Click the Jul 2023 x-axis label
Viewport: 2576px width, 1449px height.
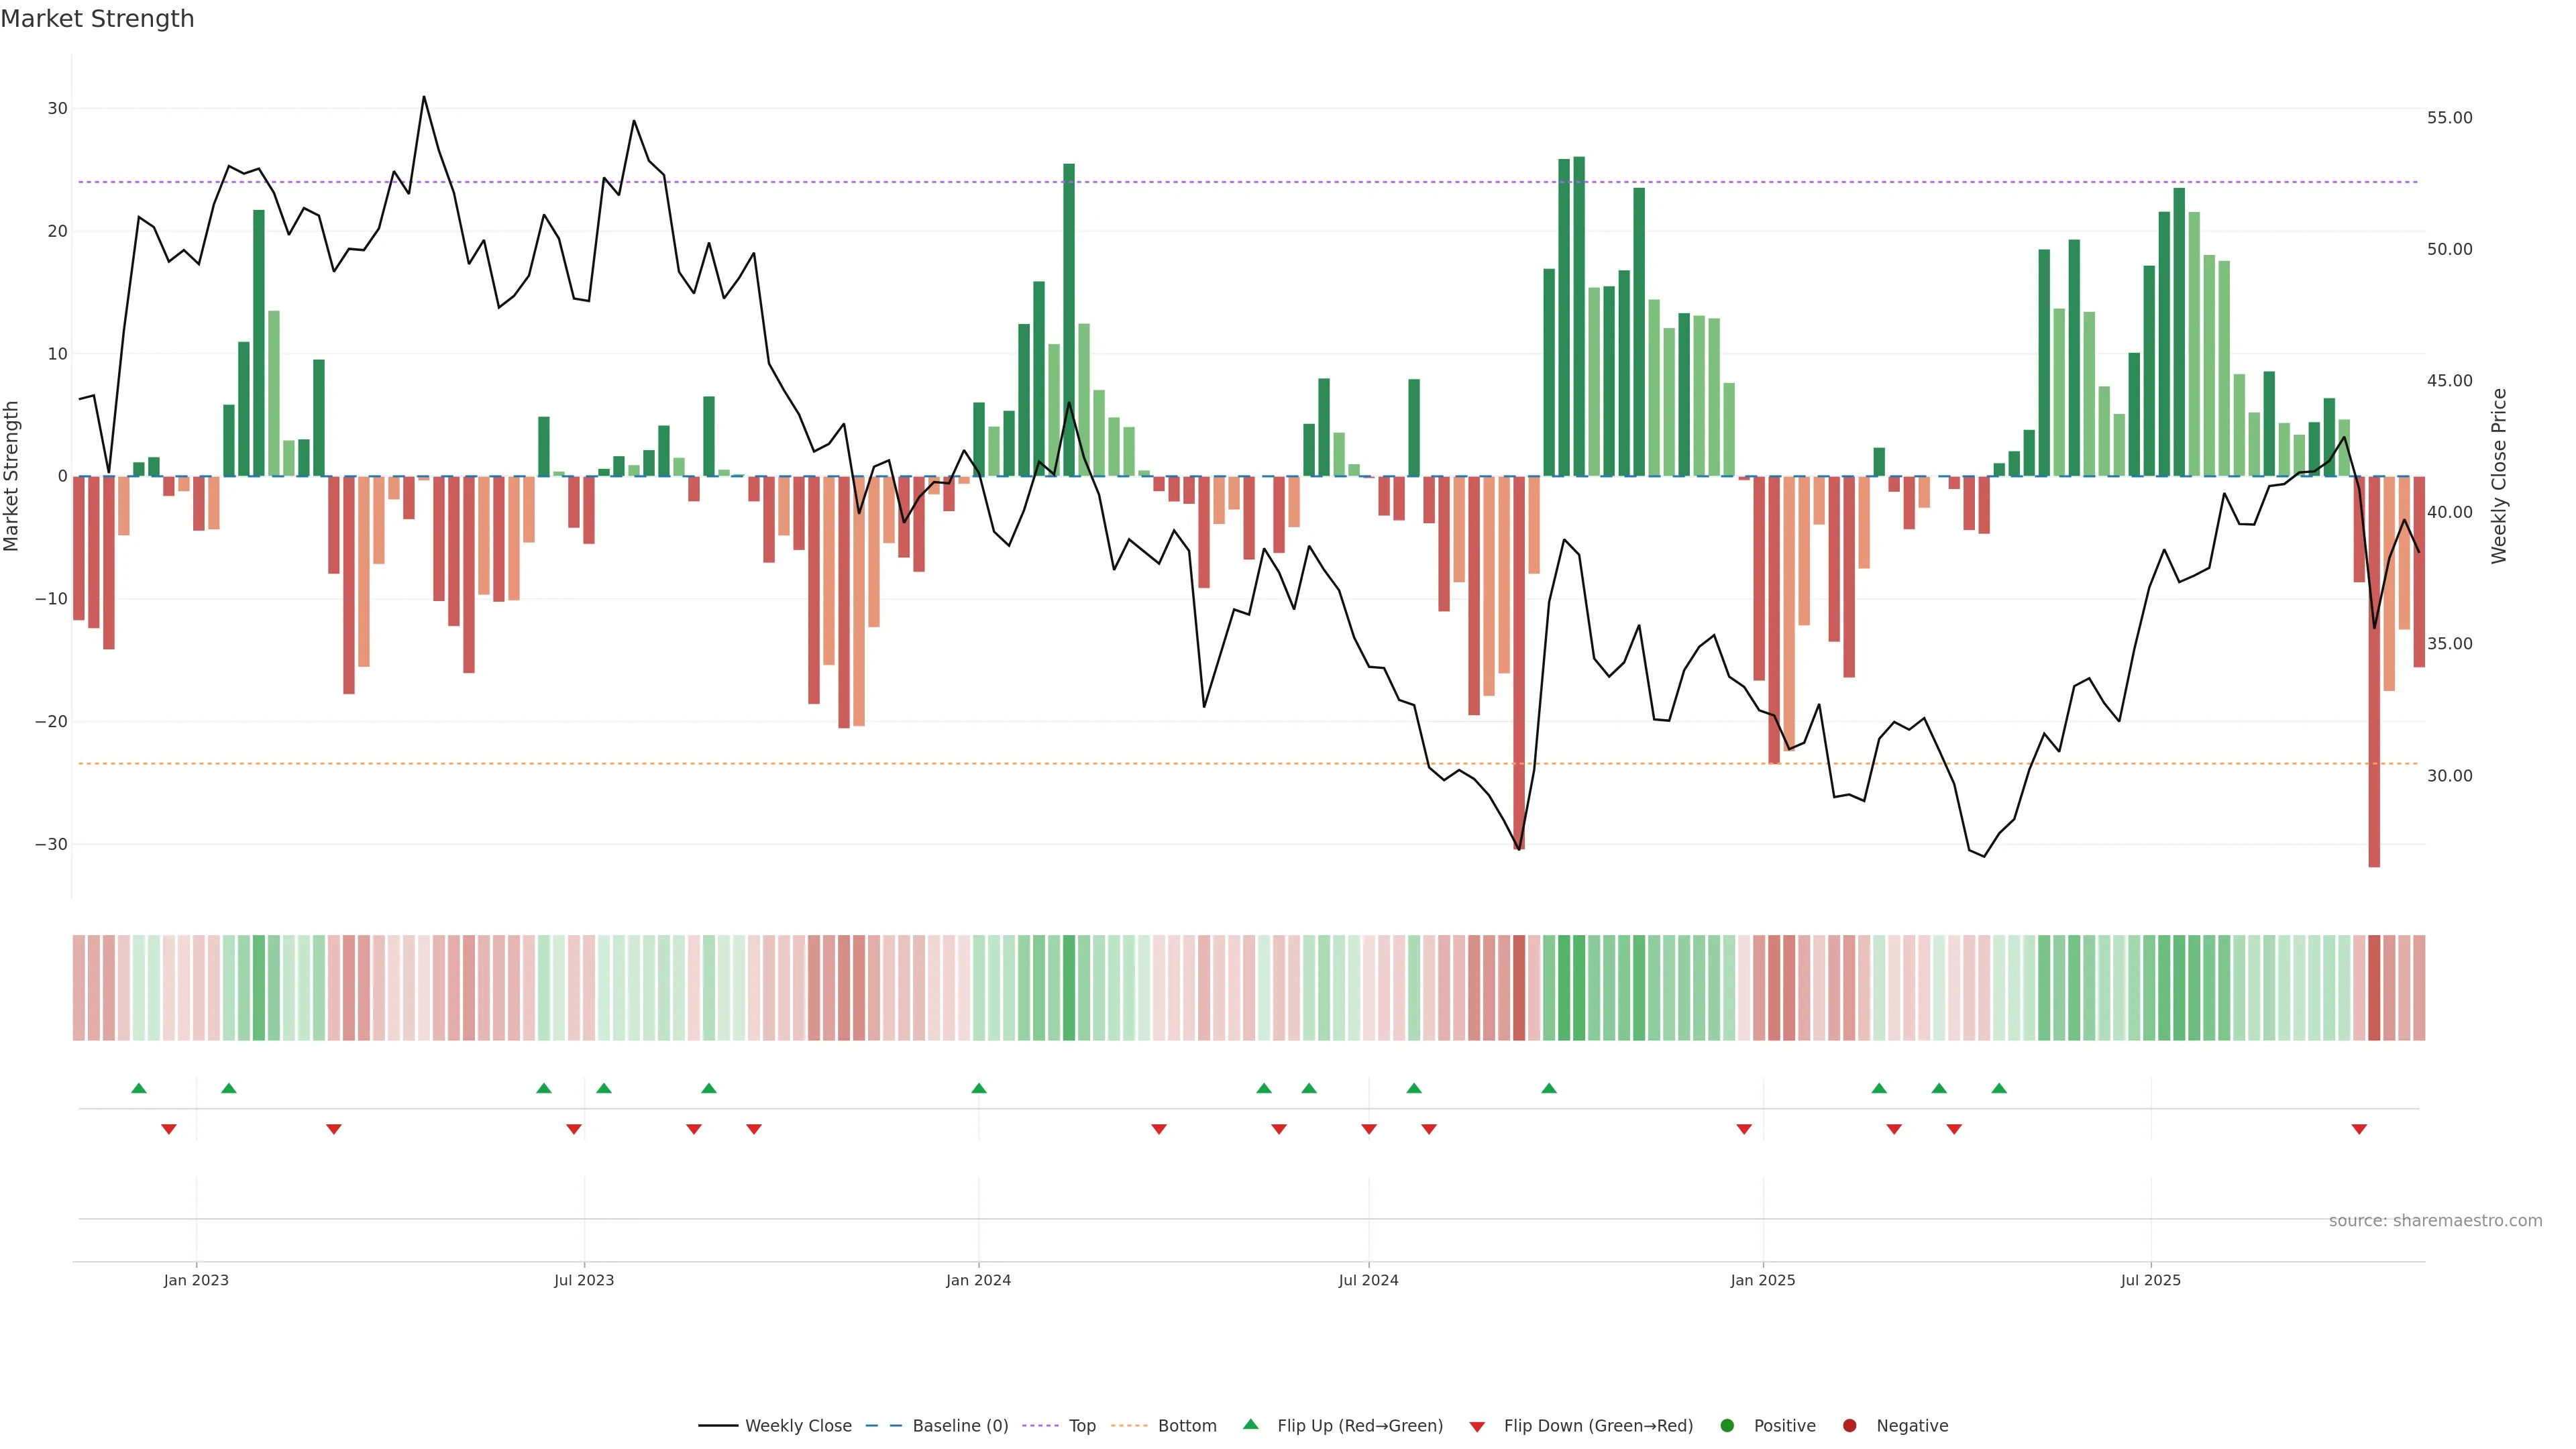click(584, 1280)
